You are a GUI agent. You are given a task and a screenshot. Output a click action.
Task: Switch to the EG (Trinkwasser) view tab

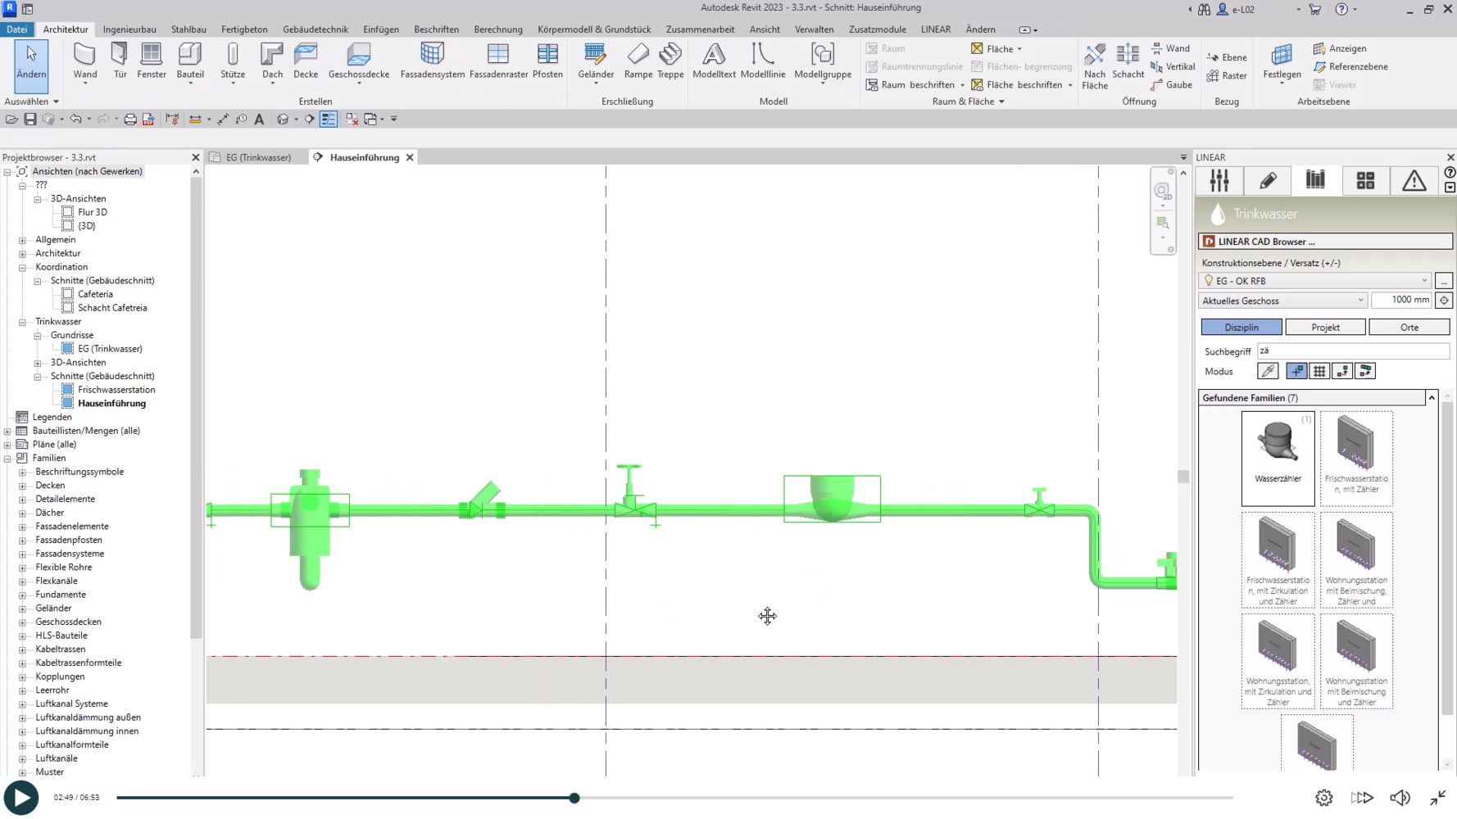(258, 157)
